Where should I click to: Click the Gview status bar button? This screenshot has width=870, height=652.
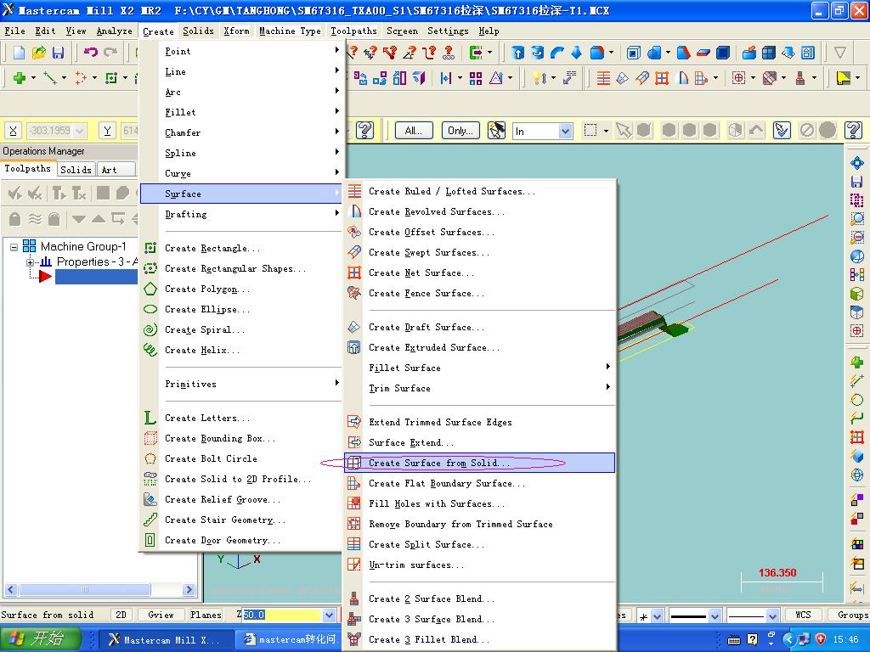pos(161,615)
